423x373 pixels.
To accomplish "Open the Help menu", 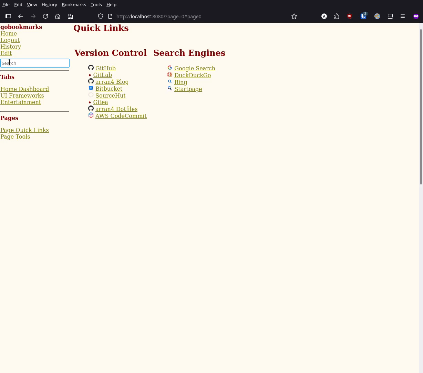I will click(x=111, y=4).
